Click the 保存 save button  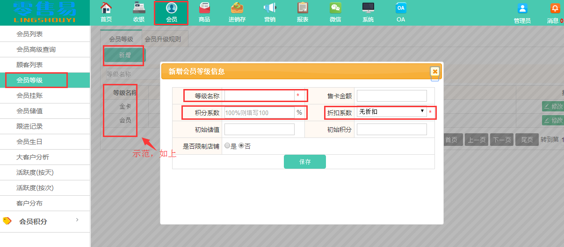pyautogui.click(x=304, y=162)
